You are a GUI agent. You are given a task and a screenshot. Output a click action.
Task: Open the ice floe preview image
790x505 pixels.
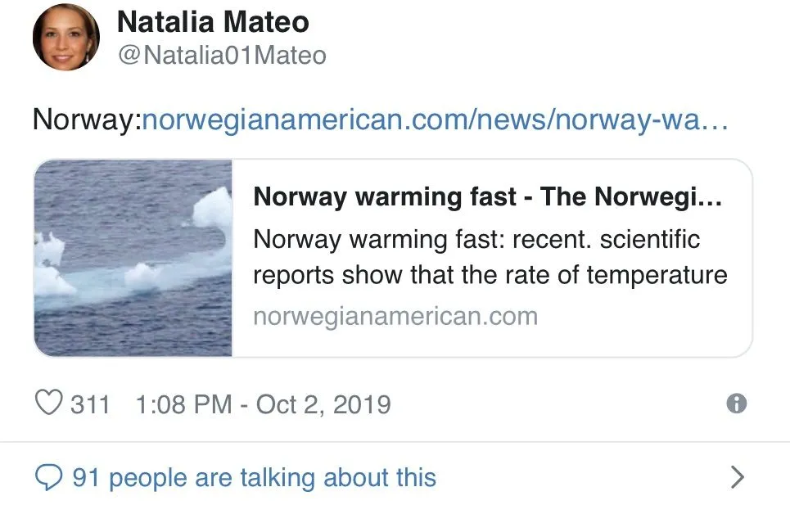click(x=133, y=258)
